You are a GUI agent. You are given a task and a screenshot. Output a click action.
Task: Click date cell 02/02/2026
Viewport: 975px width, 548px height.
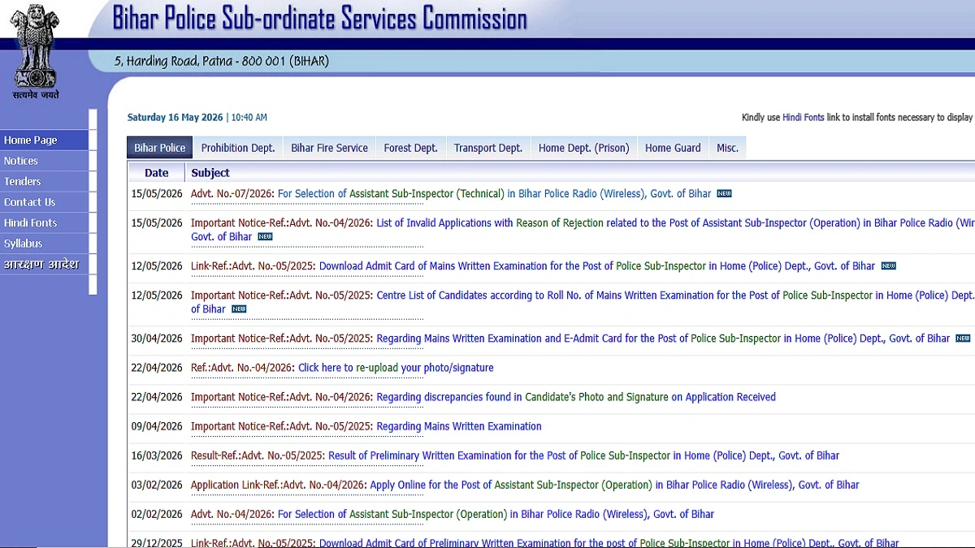[157, 514]
